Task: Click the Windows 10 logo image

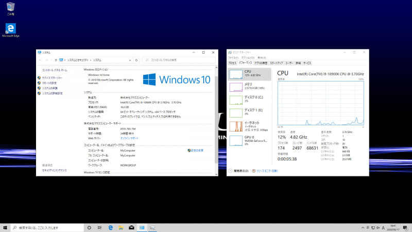Action: 177,79
